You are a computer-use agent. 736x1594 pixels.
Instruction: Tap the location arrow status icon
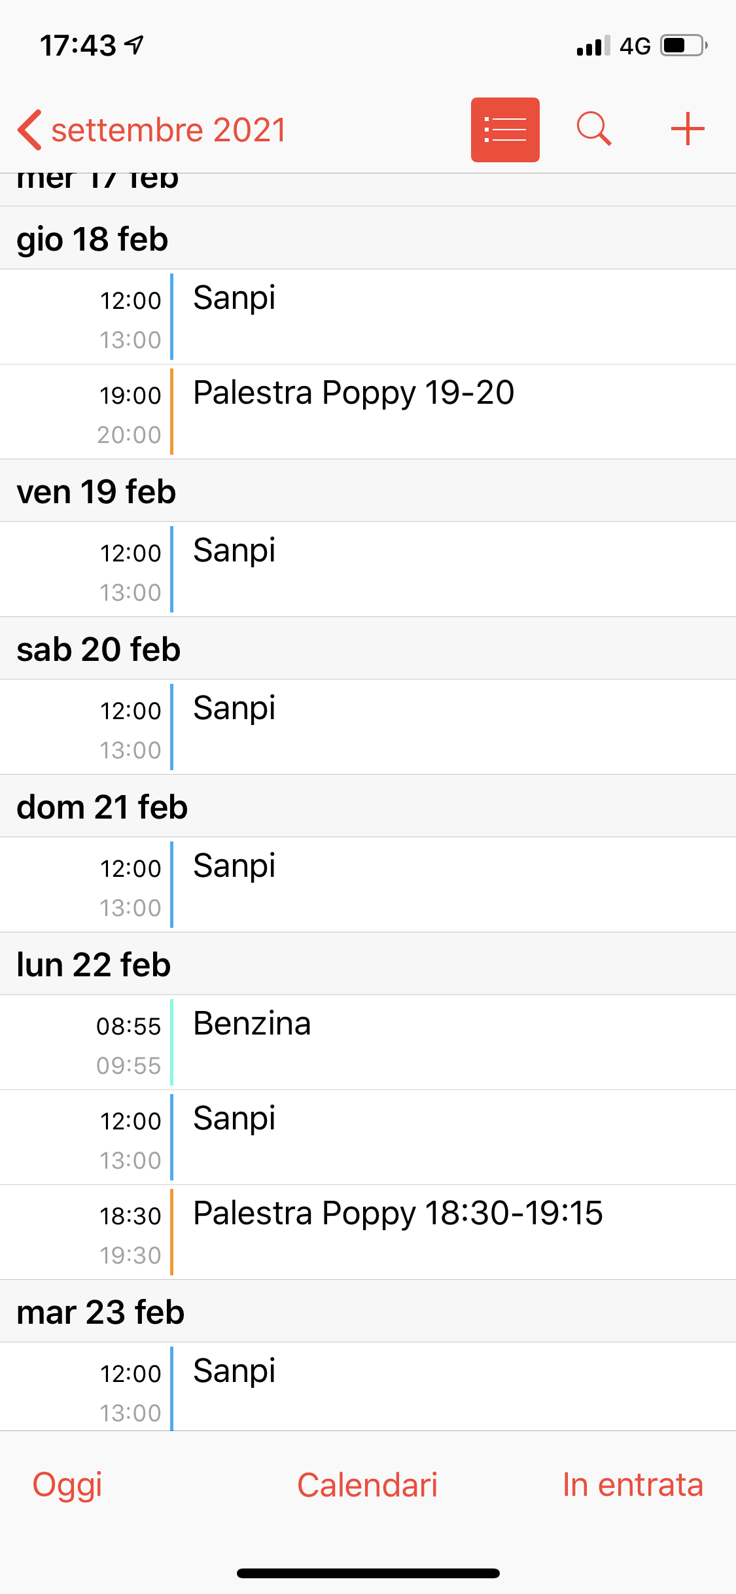135,45
